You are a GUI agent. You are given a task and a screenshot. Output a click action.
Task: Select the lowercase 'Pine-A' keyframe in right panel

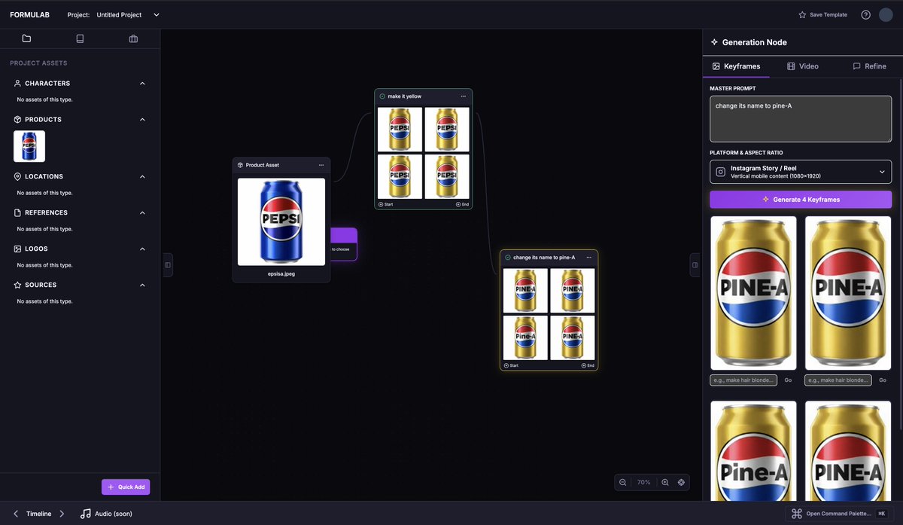click(x=753, y=450)
